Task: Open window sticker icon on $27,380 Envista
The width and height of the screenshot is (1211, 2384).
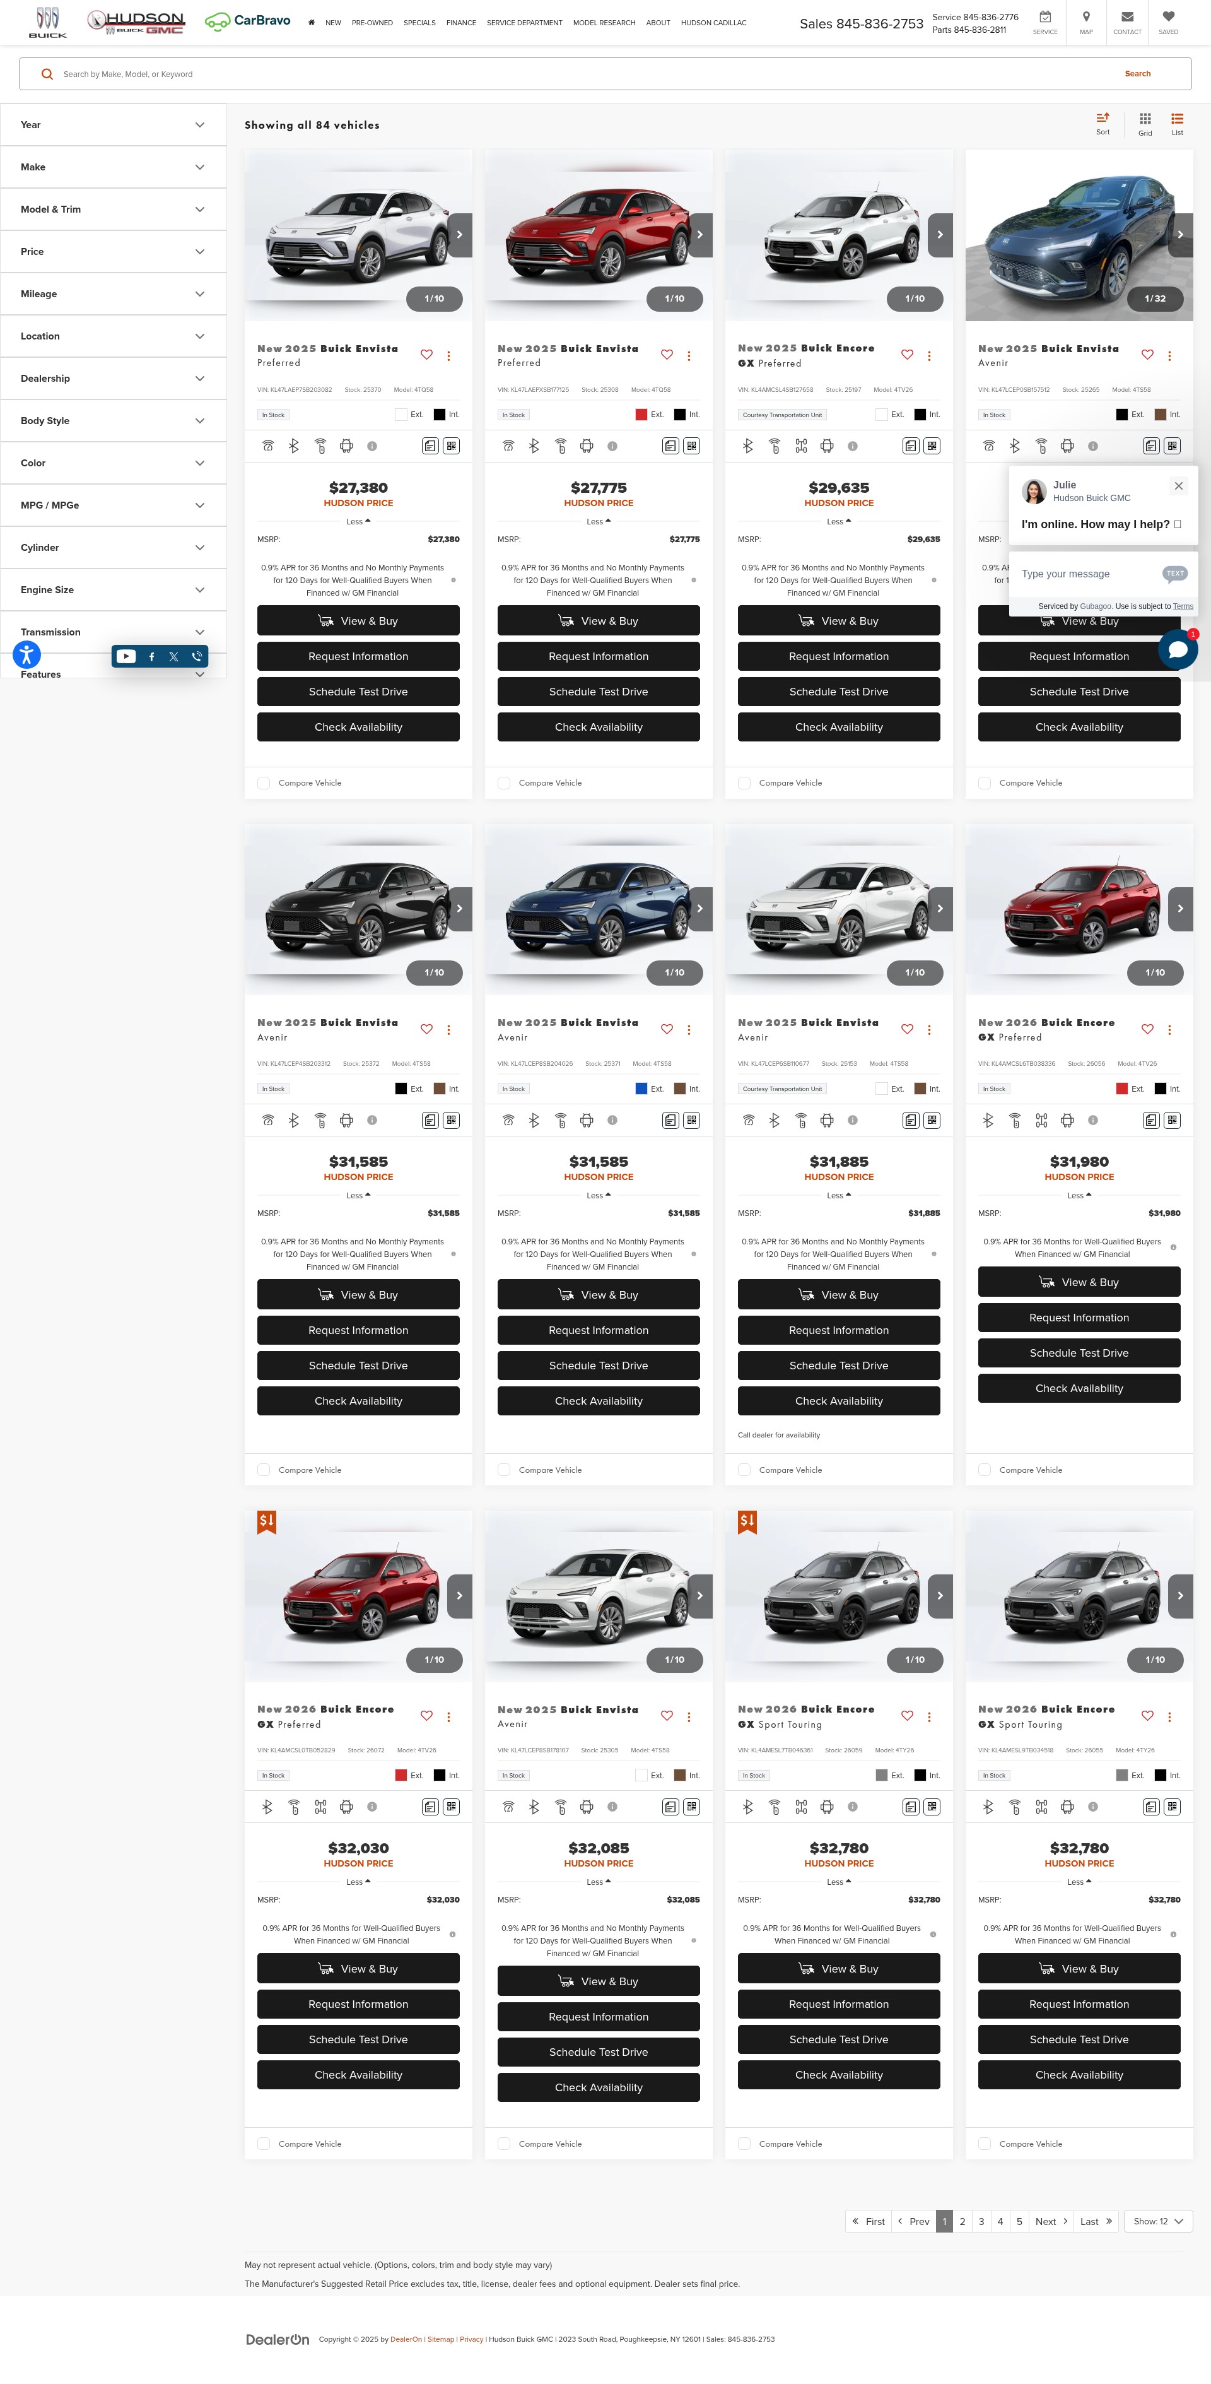Action: click(x=430, y=446)
